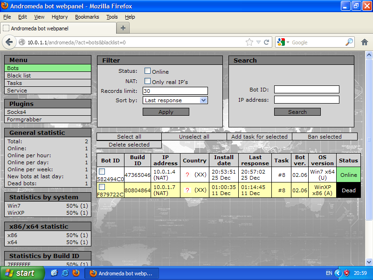
Task: Click the vertical scrollbar thumb
Action: click(x=369, y=139)
